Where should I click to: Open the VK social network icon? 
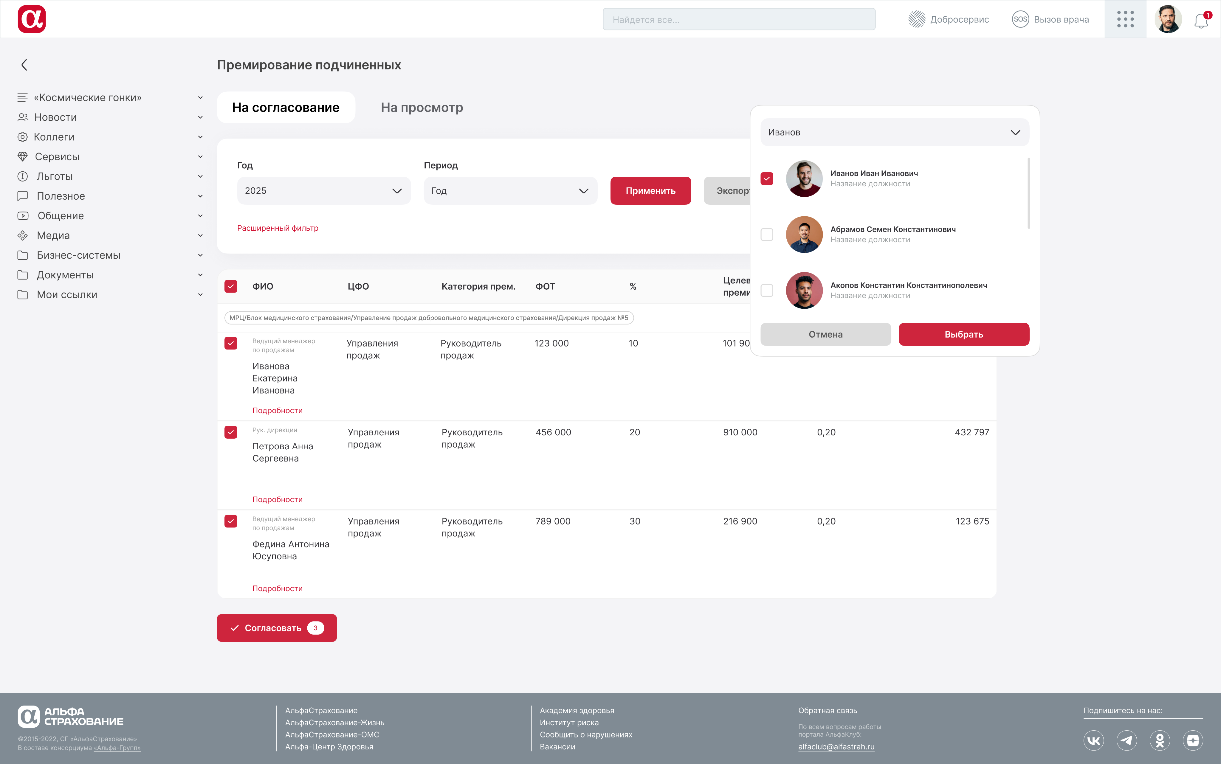[1094, 740]
